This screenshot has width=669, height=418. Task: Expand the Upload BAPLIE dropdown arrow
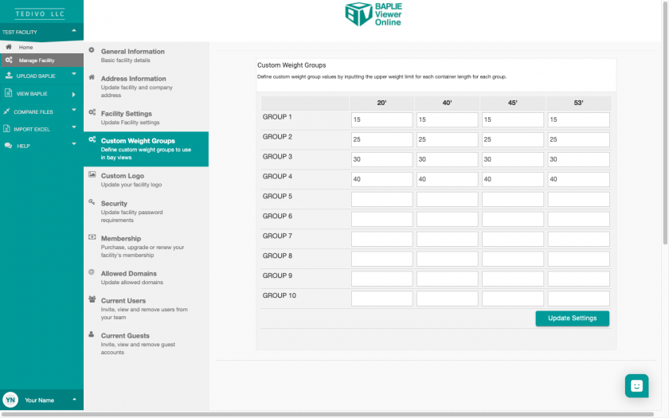(74, 74)
